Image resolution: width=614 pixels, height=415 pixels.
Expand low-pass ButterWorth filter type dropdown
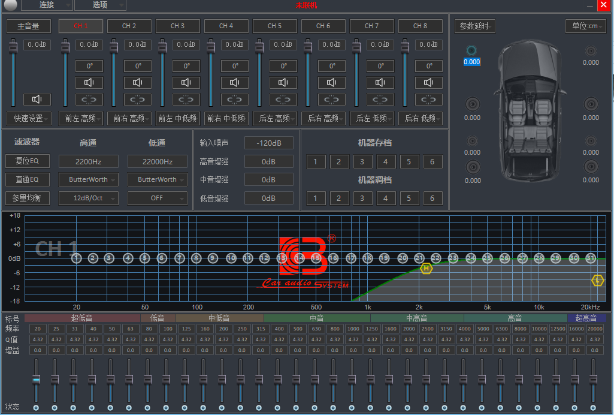tap(158, 179)
